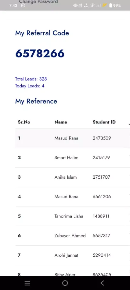The width and height of the screenshot is (130, 290).
Task: Tap the battery icon in status bar
Action: point(110,6)
